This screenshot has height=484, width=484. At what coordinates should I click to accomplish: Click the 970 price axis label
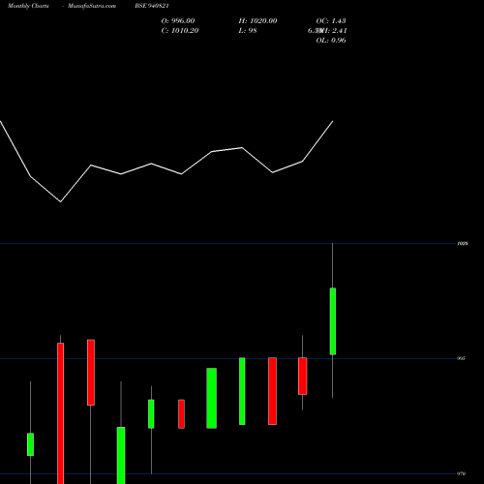click(461, 473)
